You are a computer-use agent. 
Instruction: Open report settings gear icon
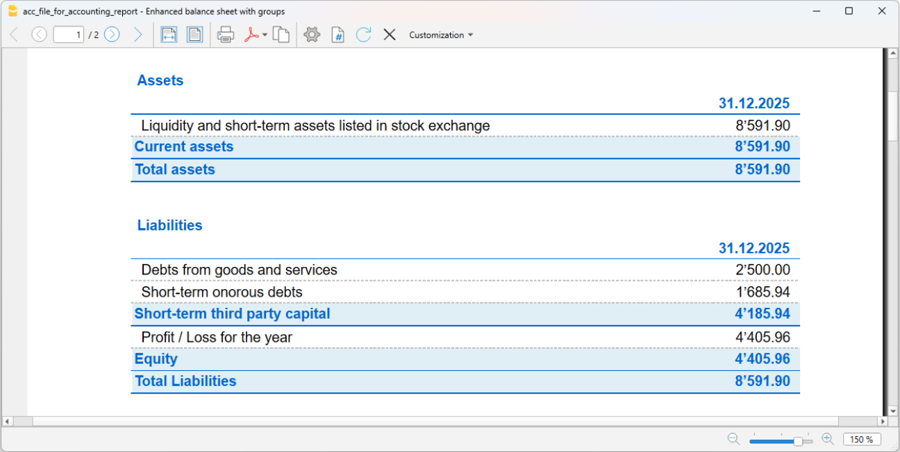point(312,35)
